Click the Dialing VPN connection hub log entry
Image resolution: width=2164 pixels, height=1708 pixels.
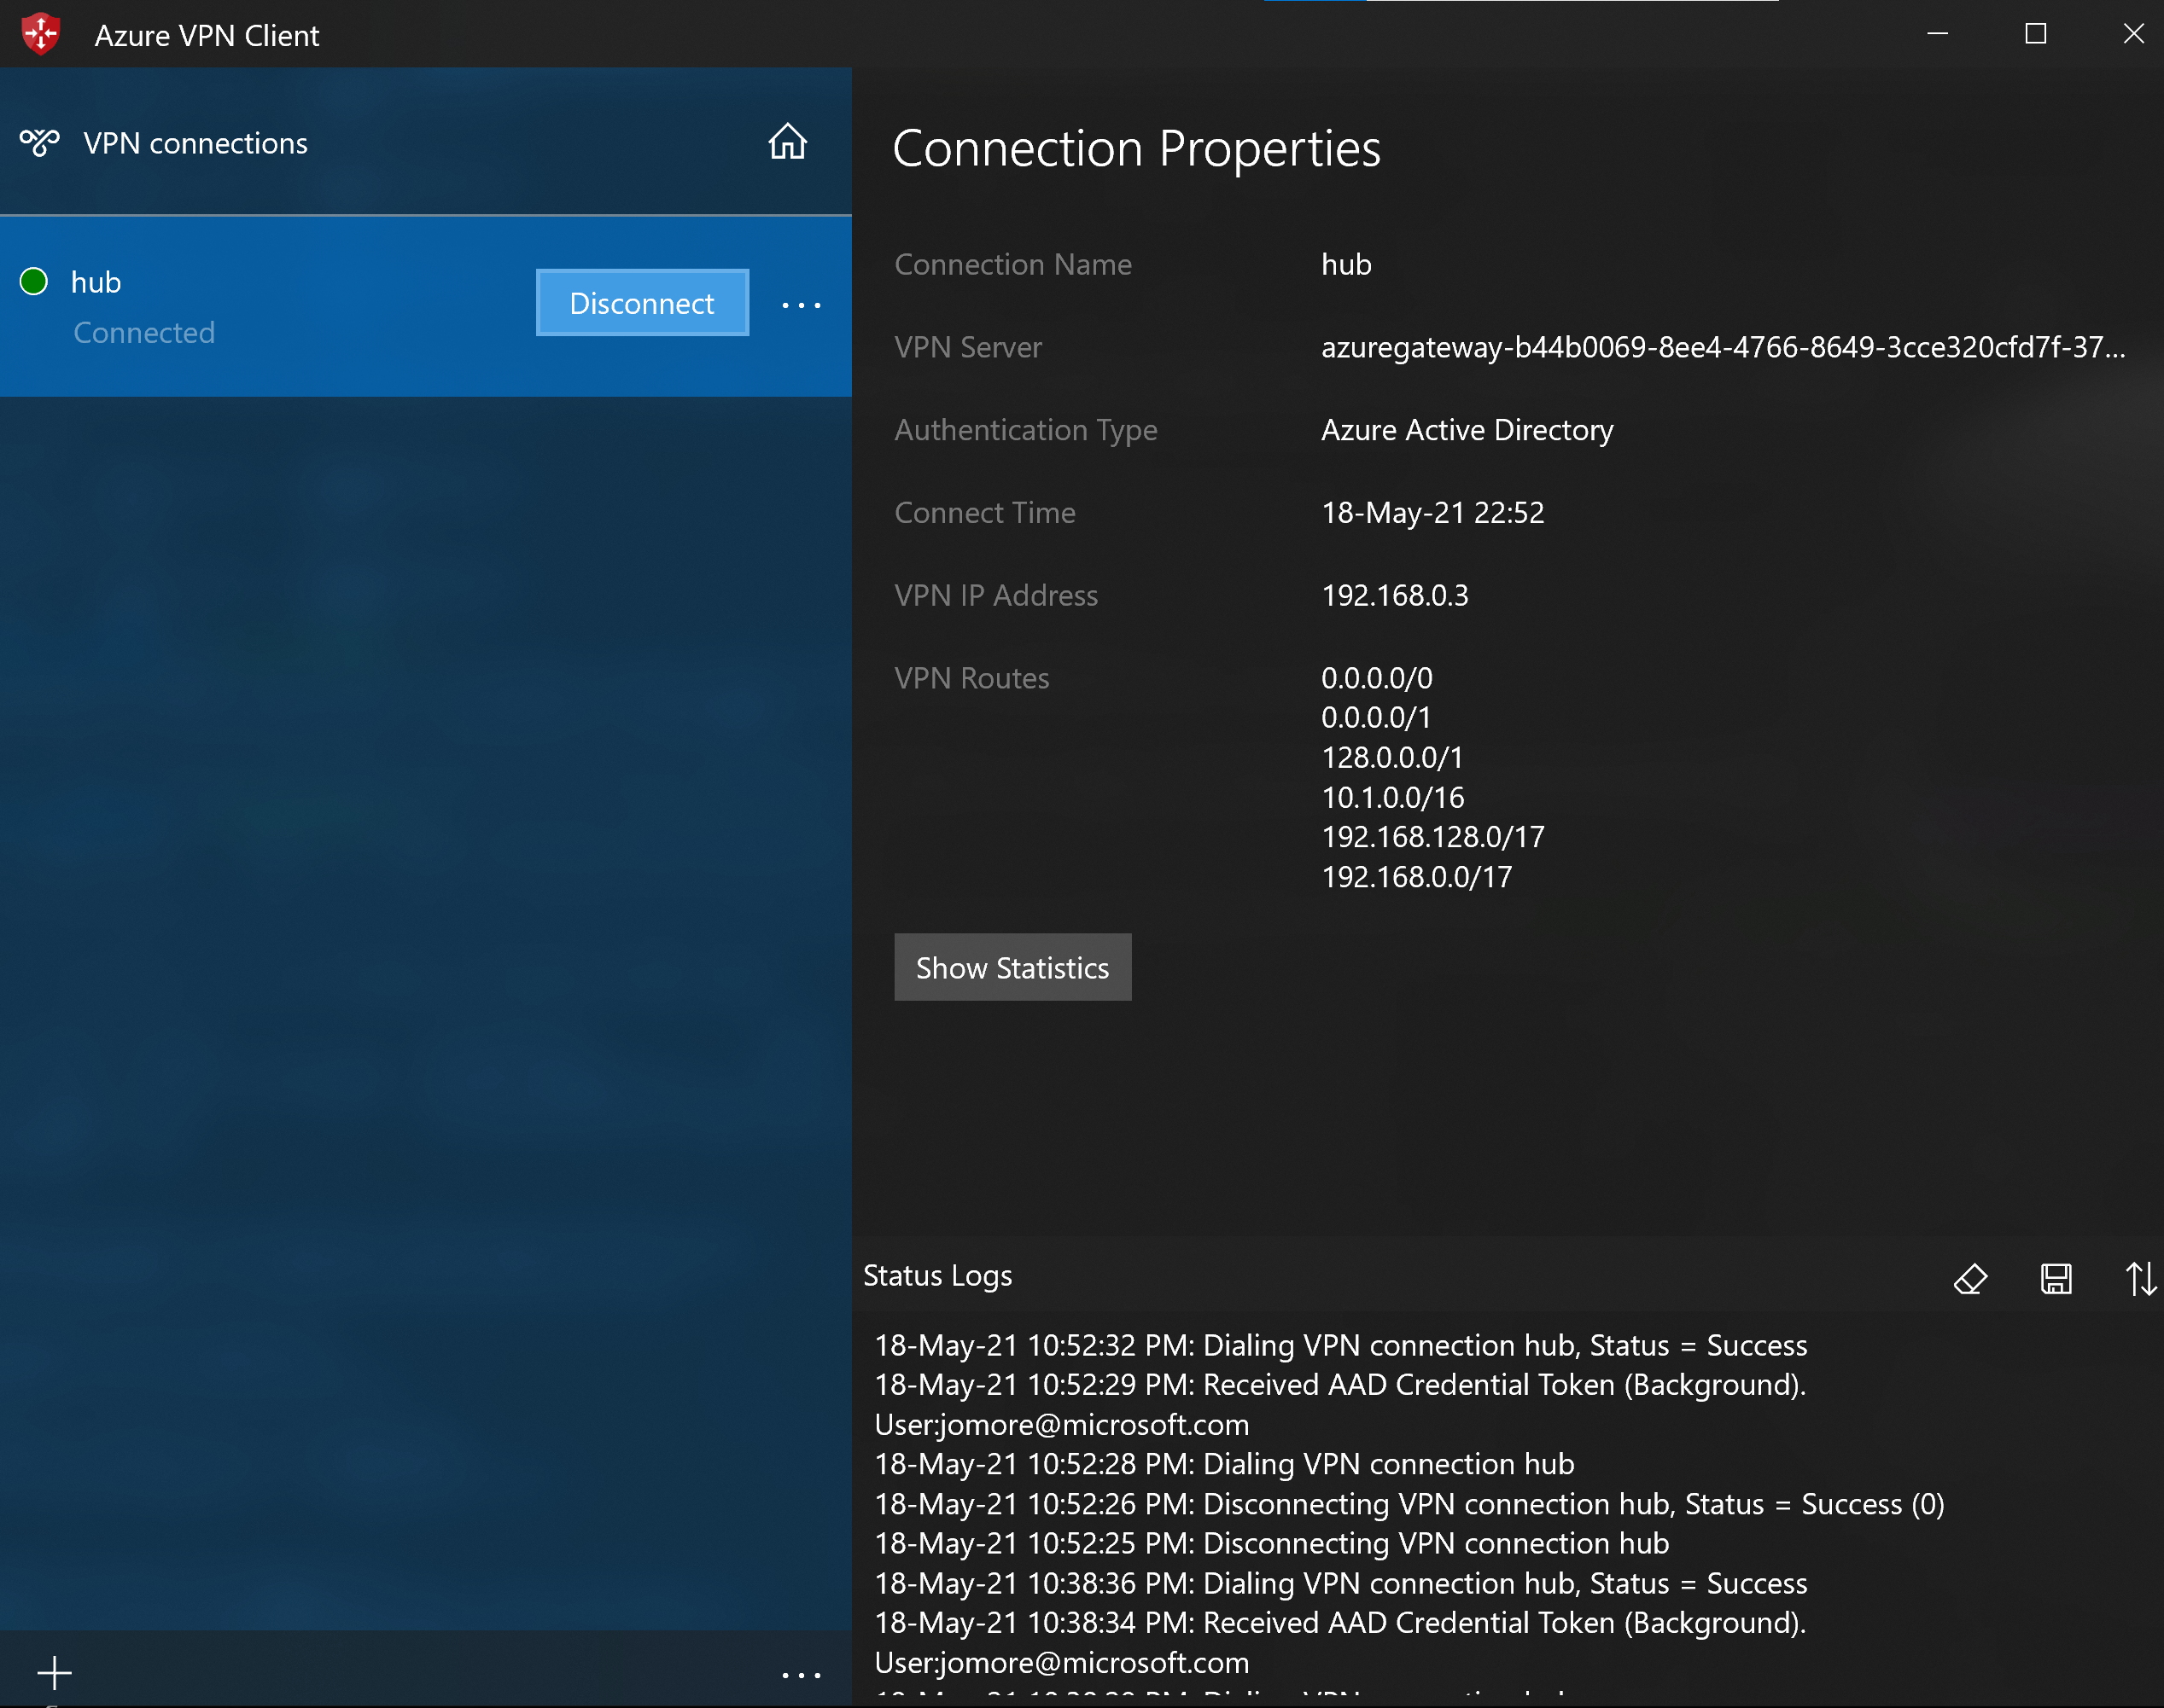tap(1225, 1463)
